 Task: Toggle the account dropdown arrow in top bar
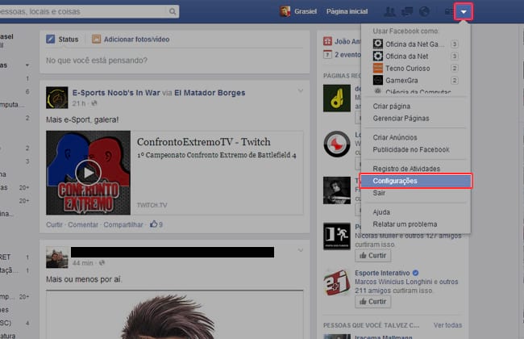point(464,12)
